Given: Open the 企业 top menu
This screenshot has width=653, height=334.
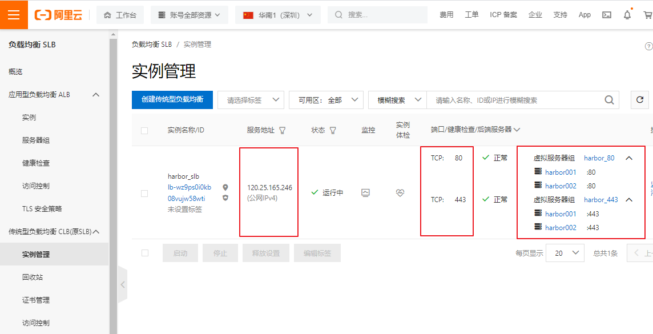Looking at the screenshot, I should tap(535, 15).
